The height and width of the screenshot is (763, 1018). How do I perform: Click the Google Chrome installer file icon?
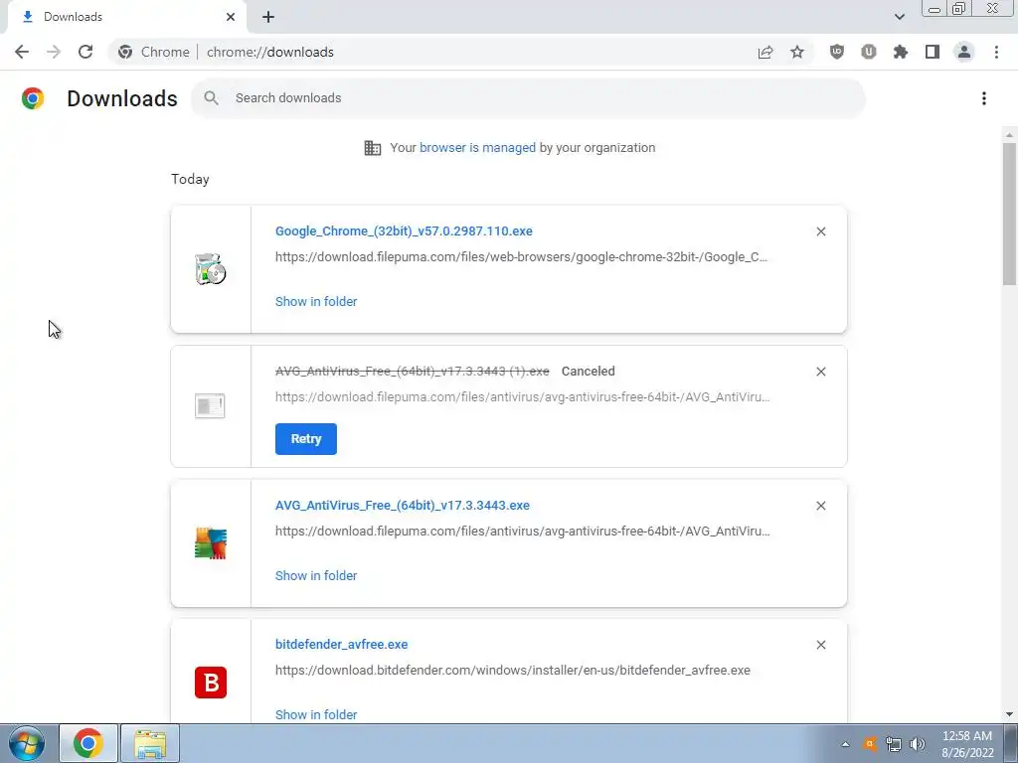[x=211, y=269]
